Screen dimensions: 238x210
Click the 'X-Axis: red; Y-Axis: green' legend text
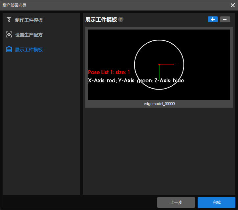[x=121, y=81]
